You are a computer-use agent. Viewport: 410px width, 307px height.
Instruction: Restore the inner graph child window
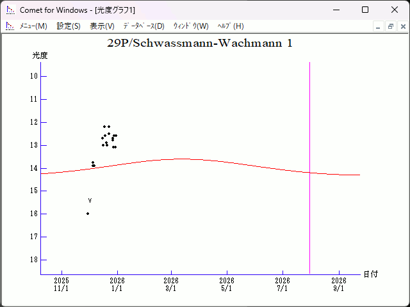click(x=390, y=27)
